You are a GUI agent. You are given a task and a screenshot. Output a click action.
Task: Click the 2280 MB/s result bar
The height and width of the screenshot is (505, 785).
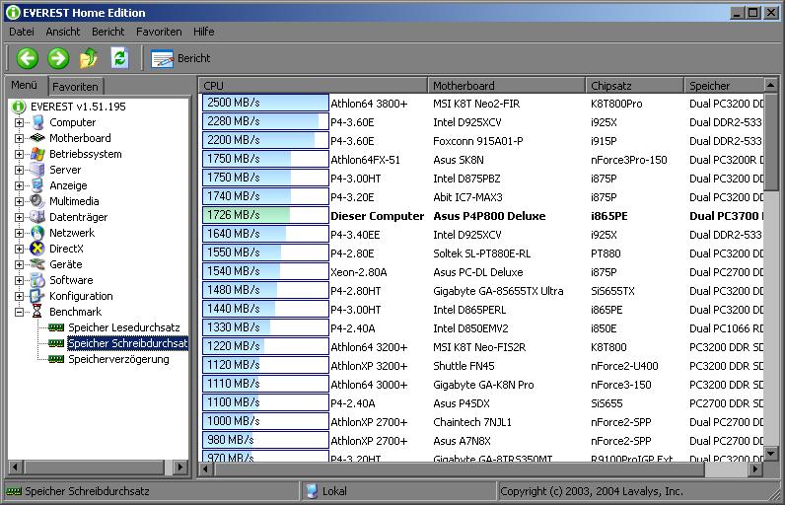(x=265, y=121)
